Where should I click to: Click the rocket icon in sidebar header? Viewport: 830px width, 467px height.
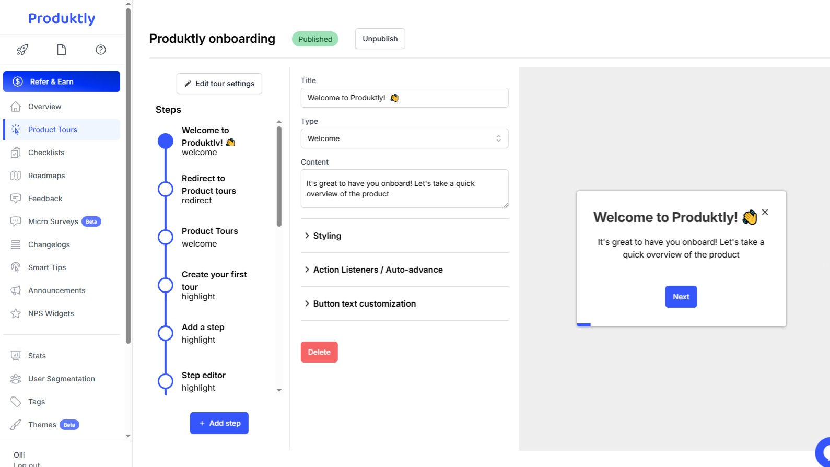pos(22,50)
